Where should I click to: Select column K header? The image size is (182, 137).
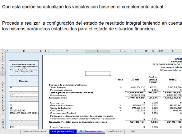(x=135, y=51)
